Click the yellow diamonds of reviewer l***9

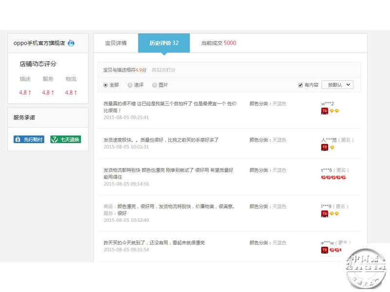334,214
